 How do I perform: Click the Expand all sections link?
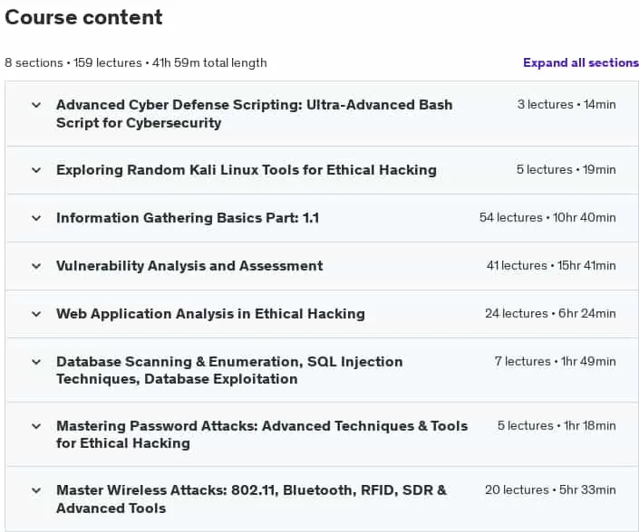coord(581,62)
